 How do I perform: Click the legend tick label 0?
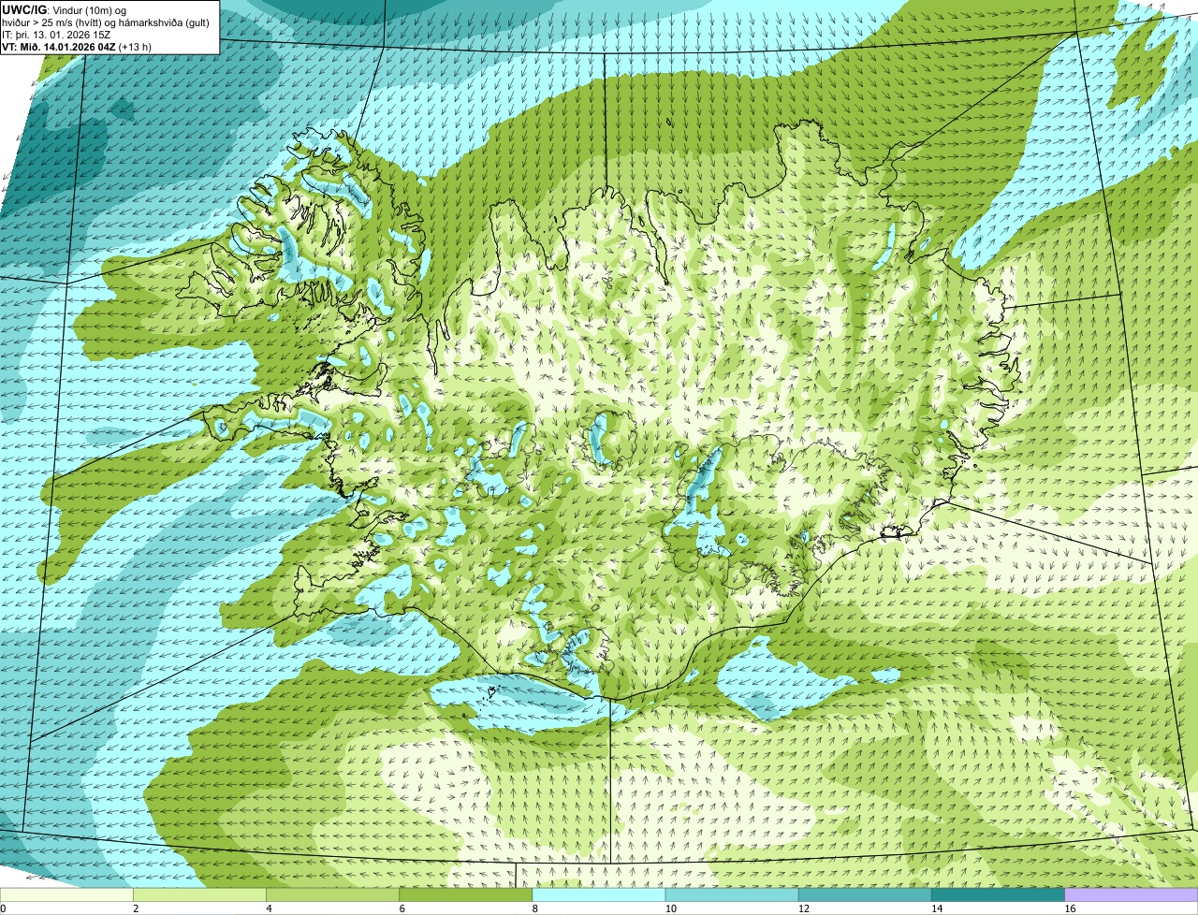pyautogui.click(x=4, y=909)
